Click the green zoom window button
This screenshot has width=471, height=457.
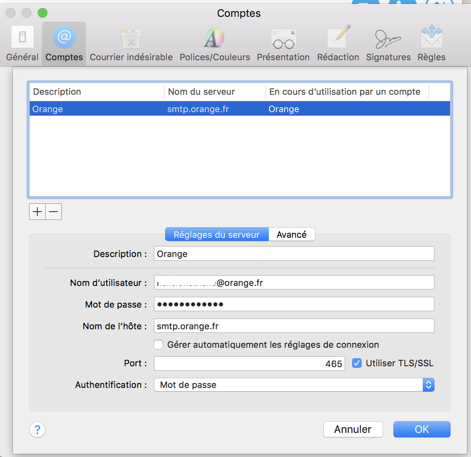click(43, 13)
